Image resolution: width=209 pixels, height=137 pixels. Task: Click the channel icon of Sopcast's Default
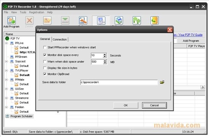pyautogui.click(x=16, y=66)
